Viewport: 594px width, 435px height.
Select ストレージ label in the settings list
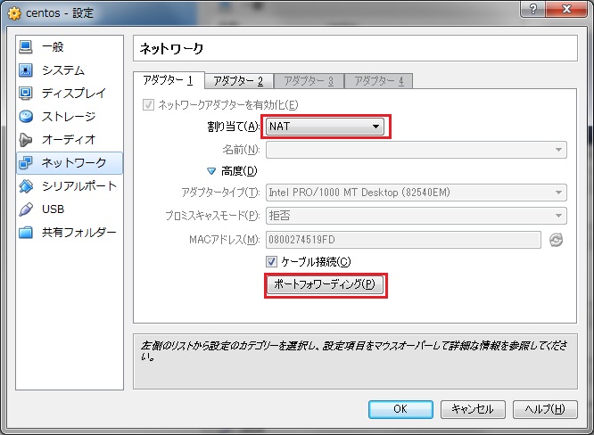[69, 116]
